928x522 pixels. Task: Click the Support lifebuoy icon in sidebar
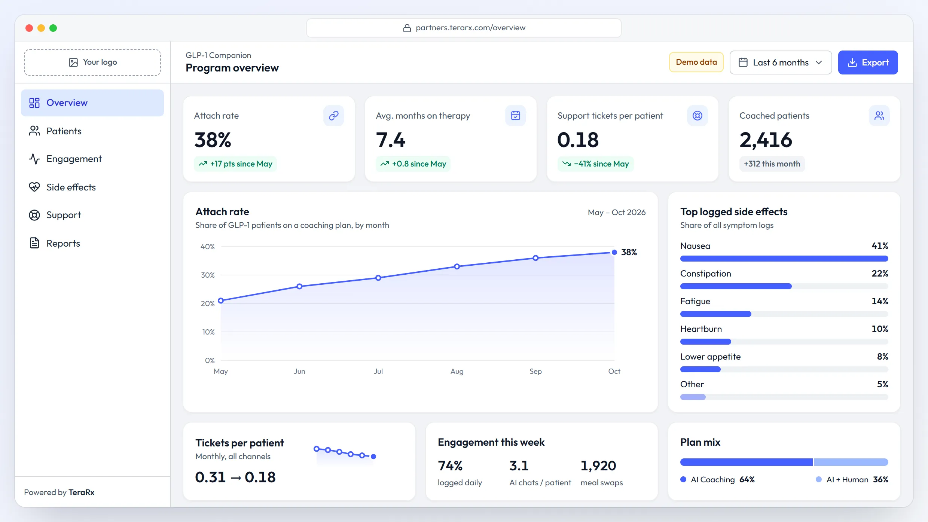34,215
